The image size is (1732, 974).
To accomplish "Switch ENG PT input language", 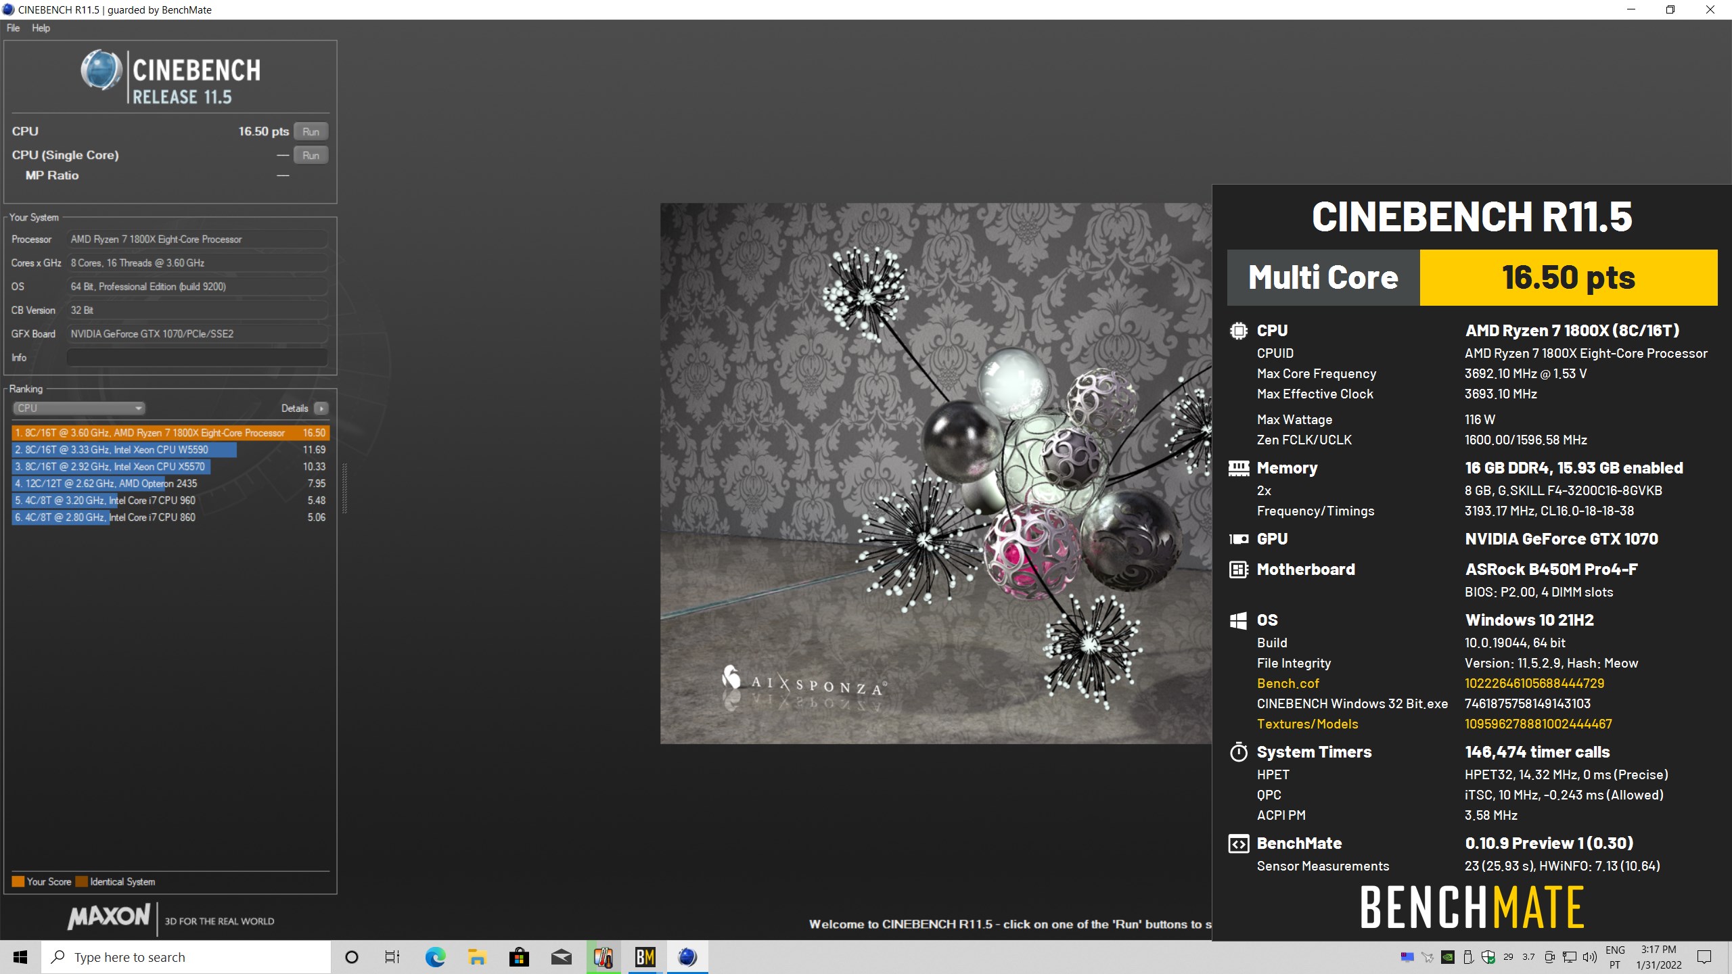I will (x=1615, y=957).
